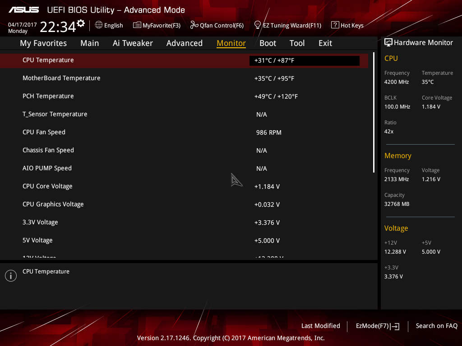This screenshot has width=462, height=346.
Task: Click the +5.000 V value
Action: coord(267,241)
